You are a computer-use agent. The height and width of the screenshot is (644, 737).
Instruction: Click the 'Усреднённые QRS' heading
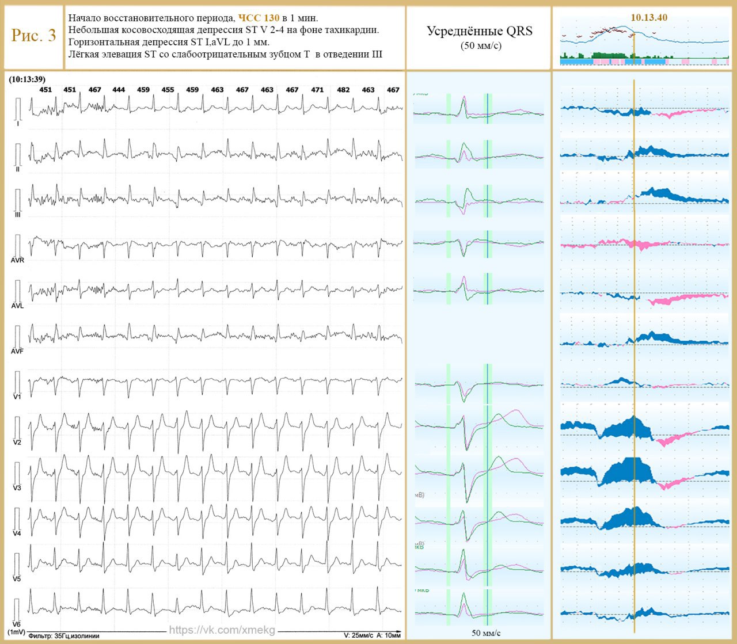(x=479, y=31)
